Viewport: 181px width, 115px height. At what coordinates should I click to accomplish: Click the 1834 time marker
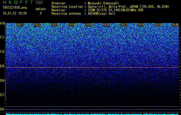point(72,25)
